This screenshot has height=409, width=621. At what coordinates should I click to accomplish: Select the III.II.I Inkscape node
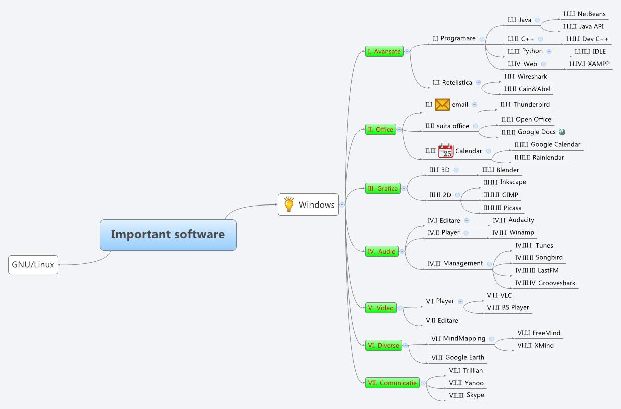[x=505, y=182]
